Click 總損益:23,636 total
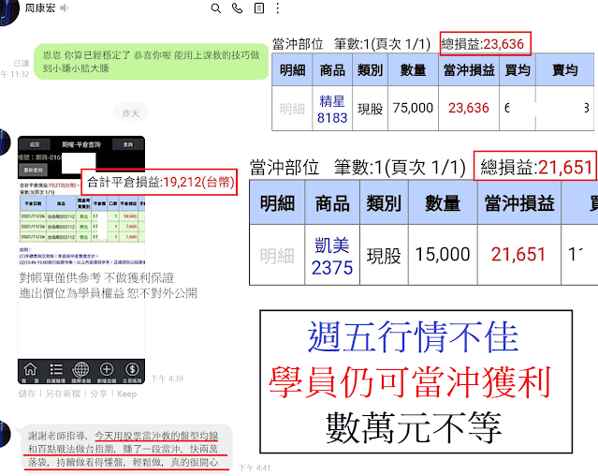The image size is (598, 476). (x=485, y=44)
